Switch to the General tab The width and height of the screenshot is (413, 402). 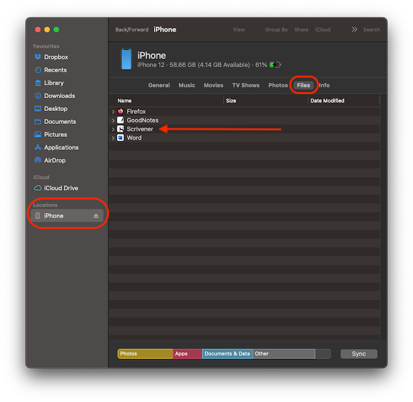(159, 86)
